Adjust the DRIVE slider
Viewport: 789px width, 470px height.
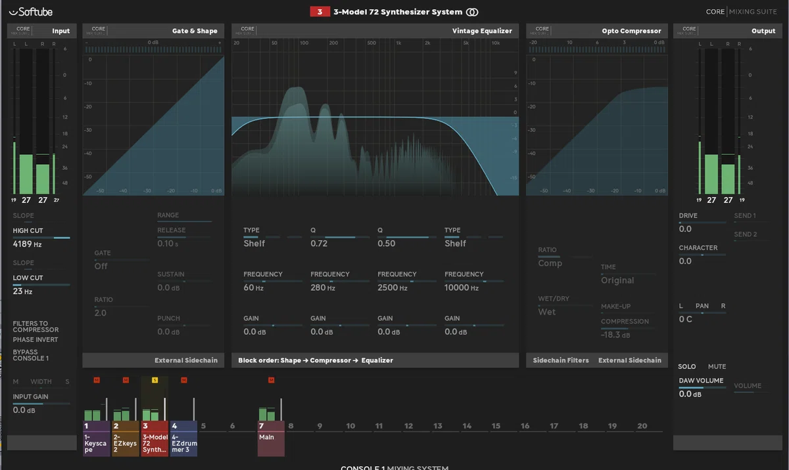(x=702, y=223)
